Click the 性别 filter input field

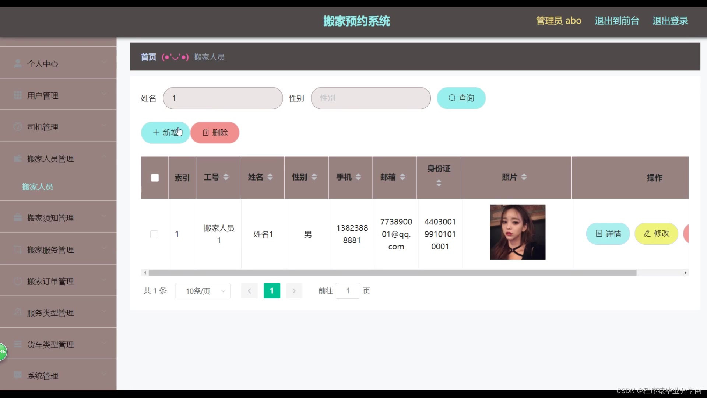tap(370, 98)
